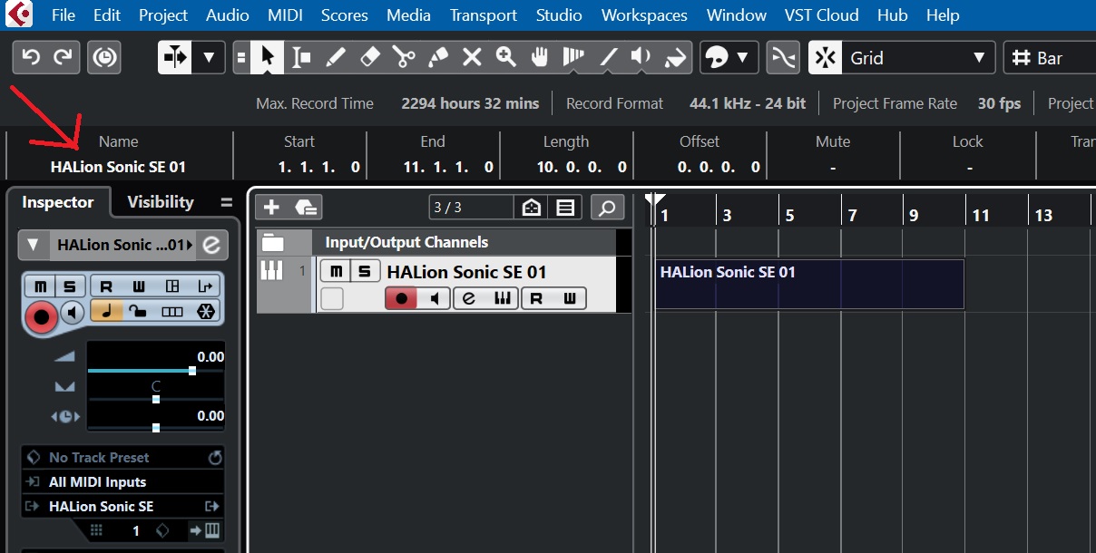The width and height of the screenshot is (1096, 553).
Task: Record-enable HALion Sonic SE 01 track
Action: 400,298
